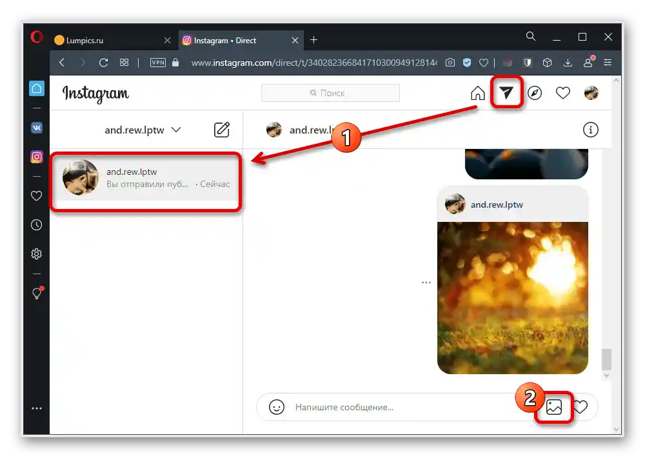This screenshot has height=458, width=645.
Task: Open the emoji picker in the message field
Action: click(x=277, y=407)
